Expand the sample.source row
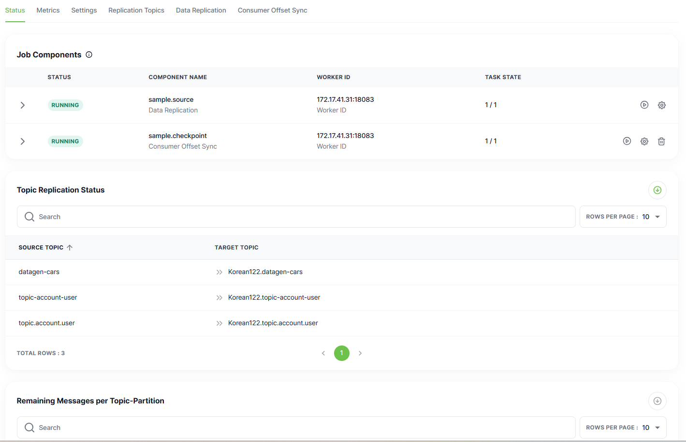This screenshot has width=686, height=442. (x=22, y=105)
